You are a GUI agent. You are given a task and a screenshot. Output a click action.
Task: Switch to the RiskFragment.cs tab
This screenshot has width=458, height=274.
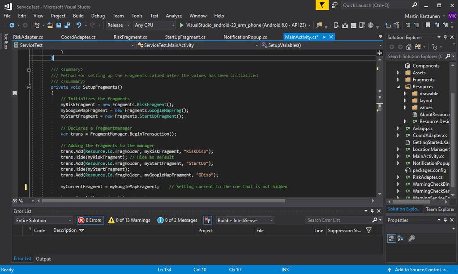[130, 37]
